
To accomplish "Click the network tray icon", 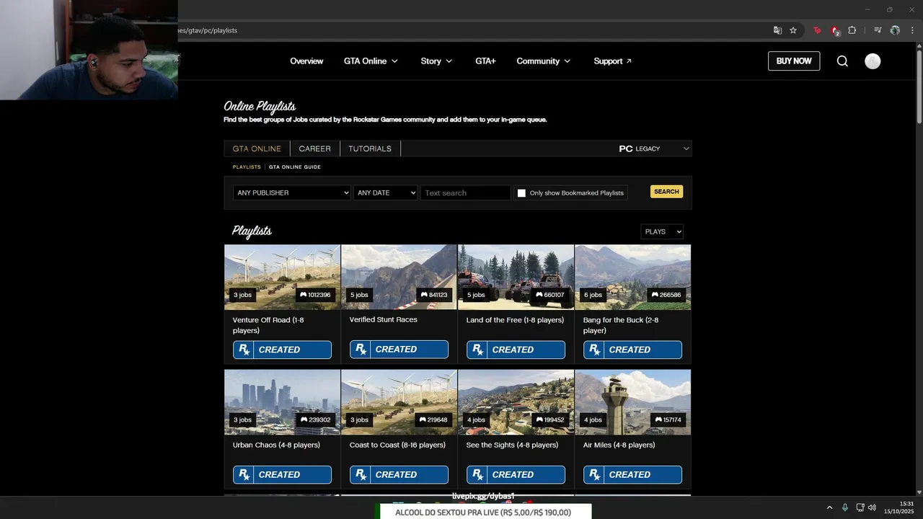I will click(860, 507).
